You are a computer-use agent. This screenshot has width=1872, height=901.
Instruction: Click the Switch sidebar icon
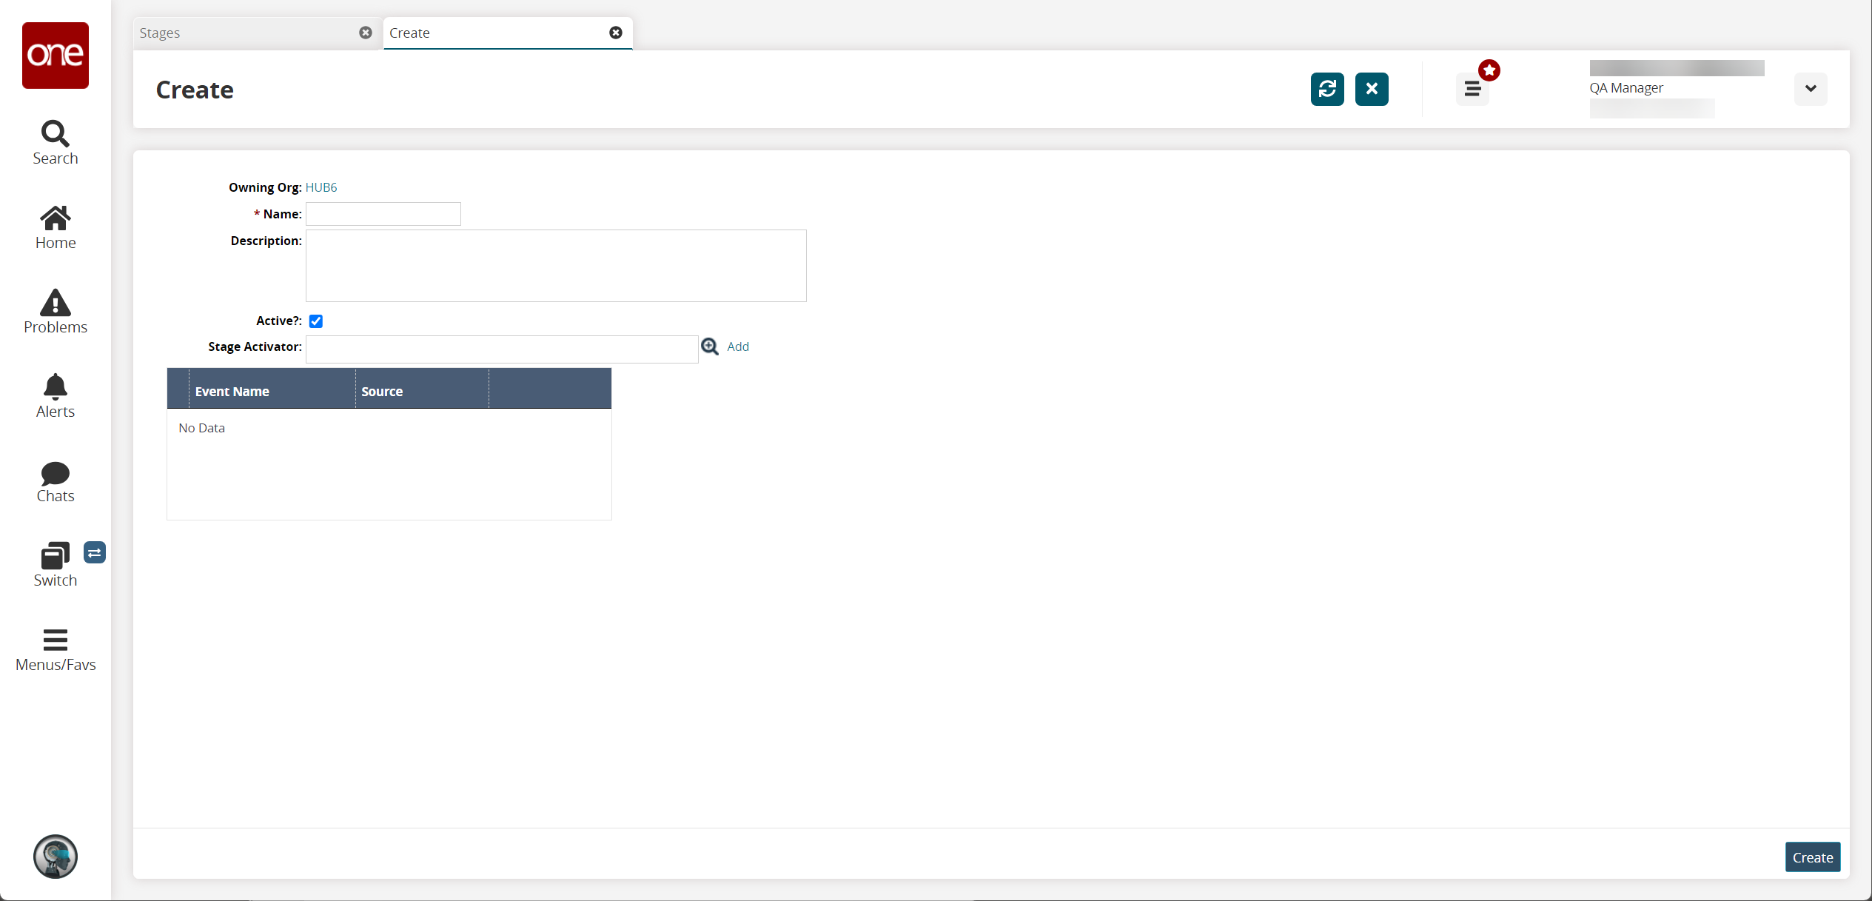coord(55,562)
